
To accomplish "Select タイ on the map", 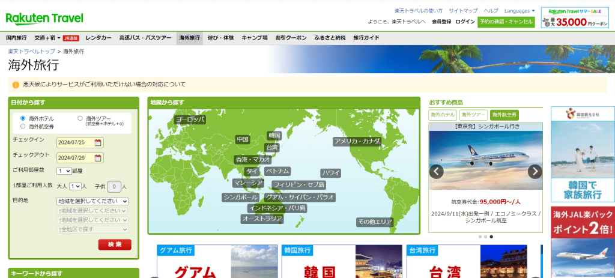I will (x=252, y=171).
